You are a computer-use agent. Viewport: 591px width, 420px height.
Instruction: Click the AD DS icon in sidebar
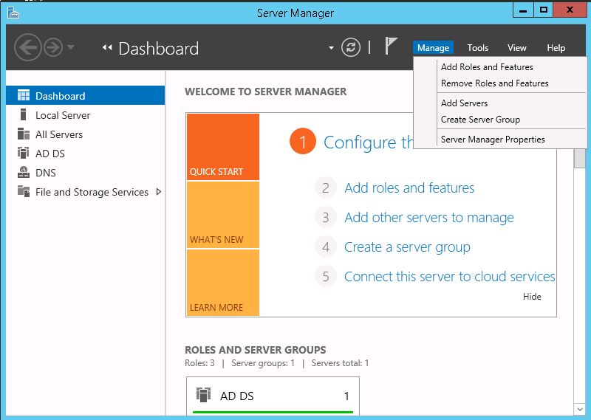click(x=24, y=153)
